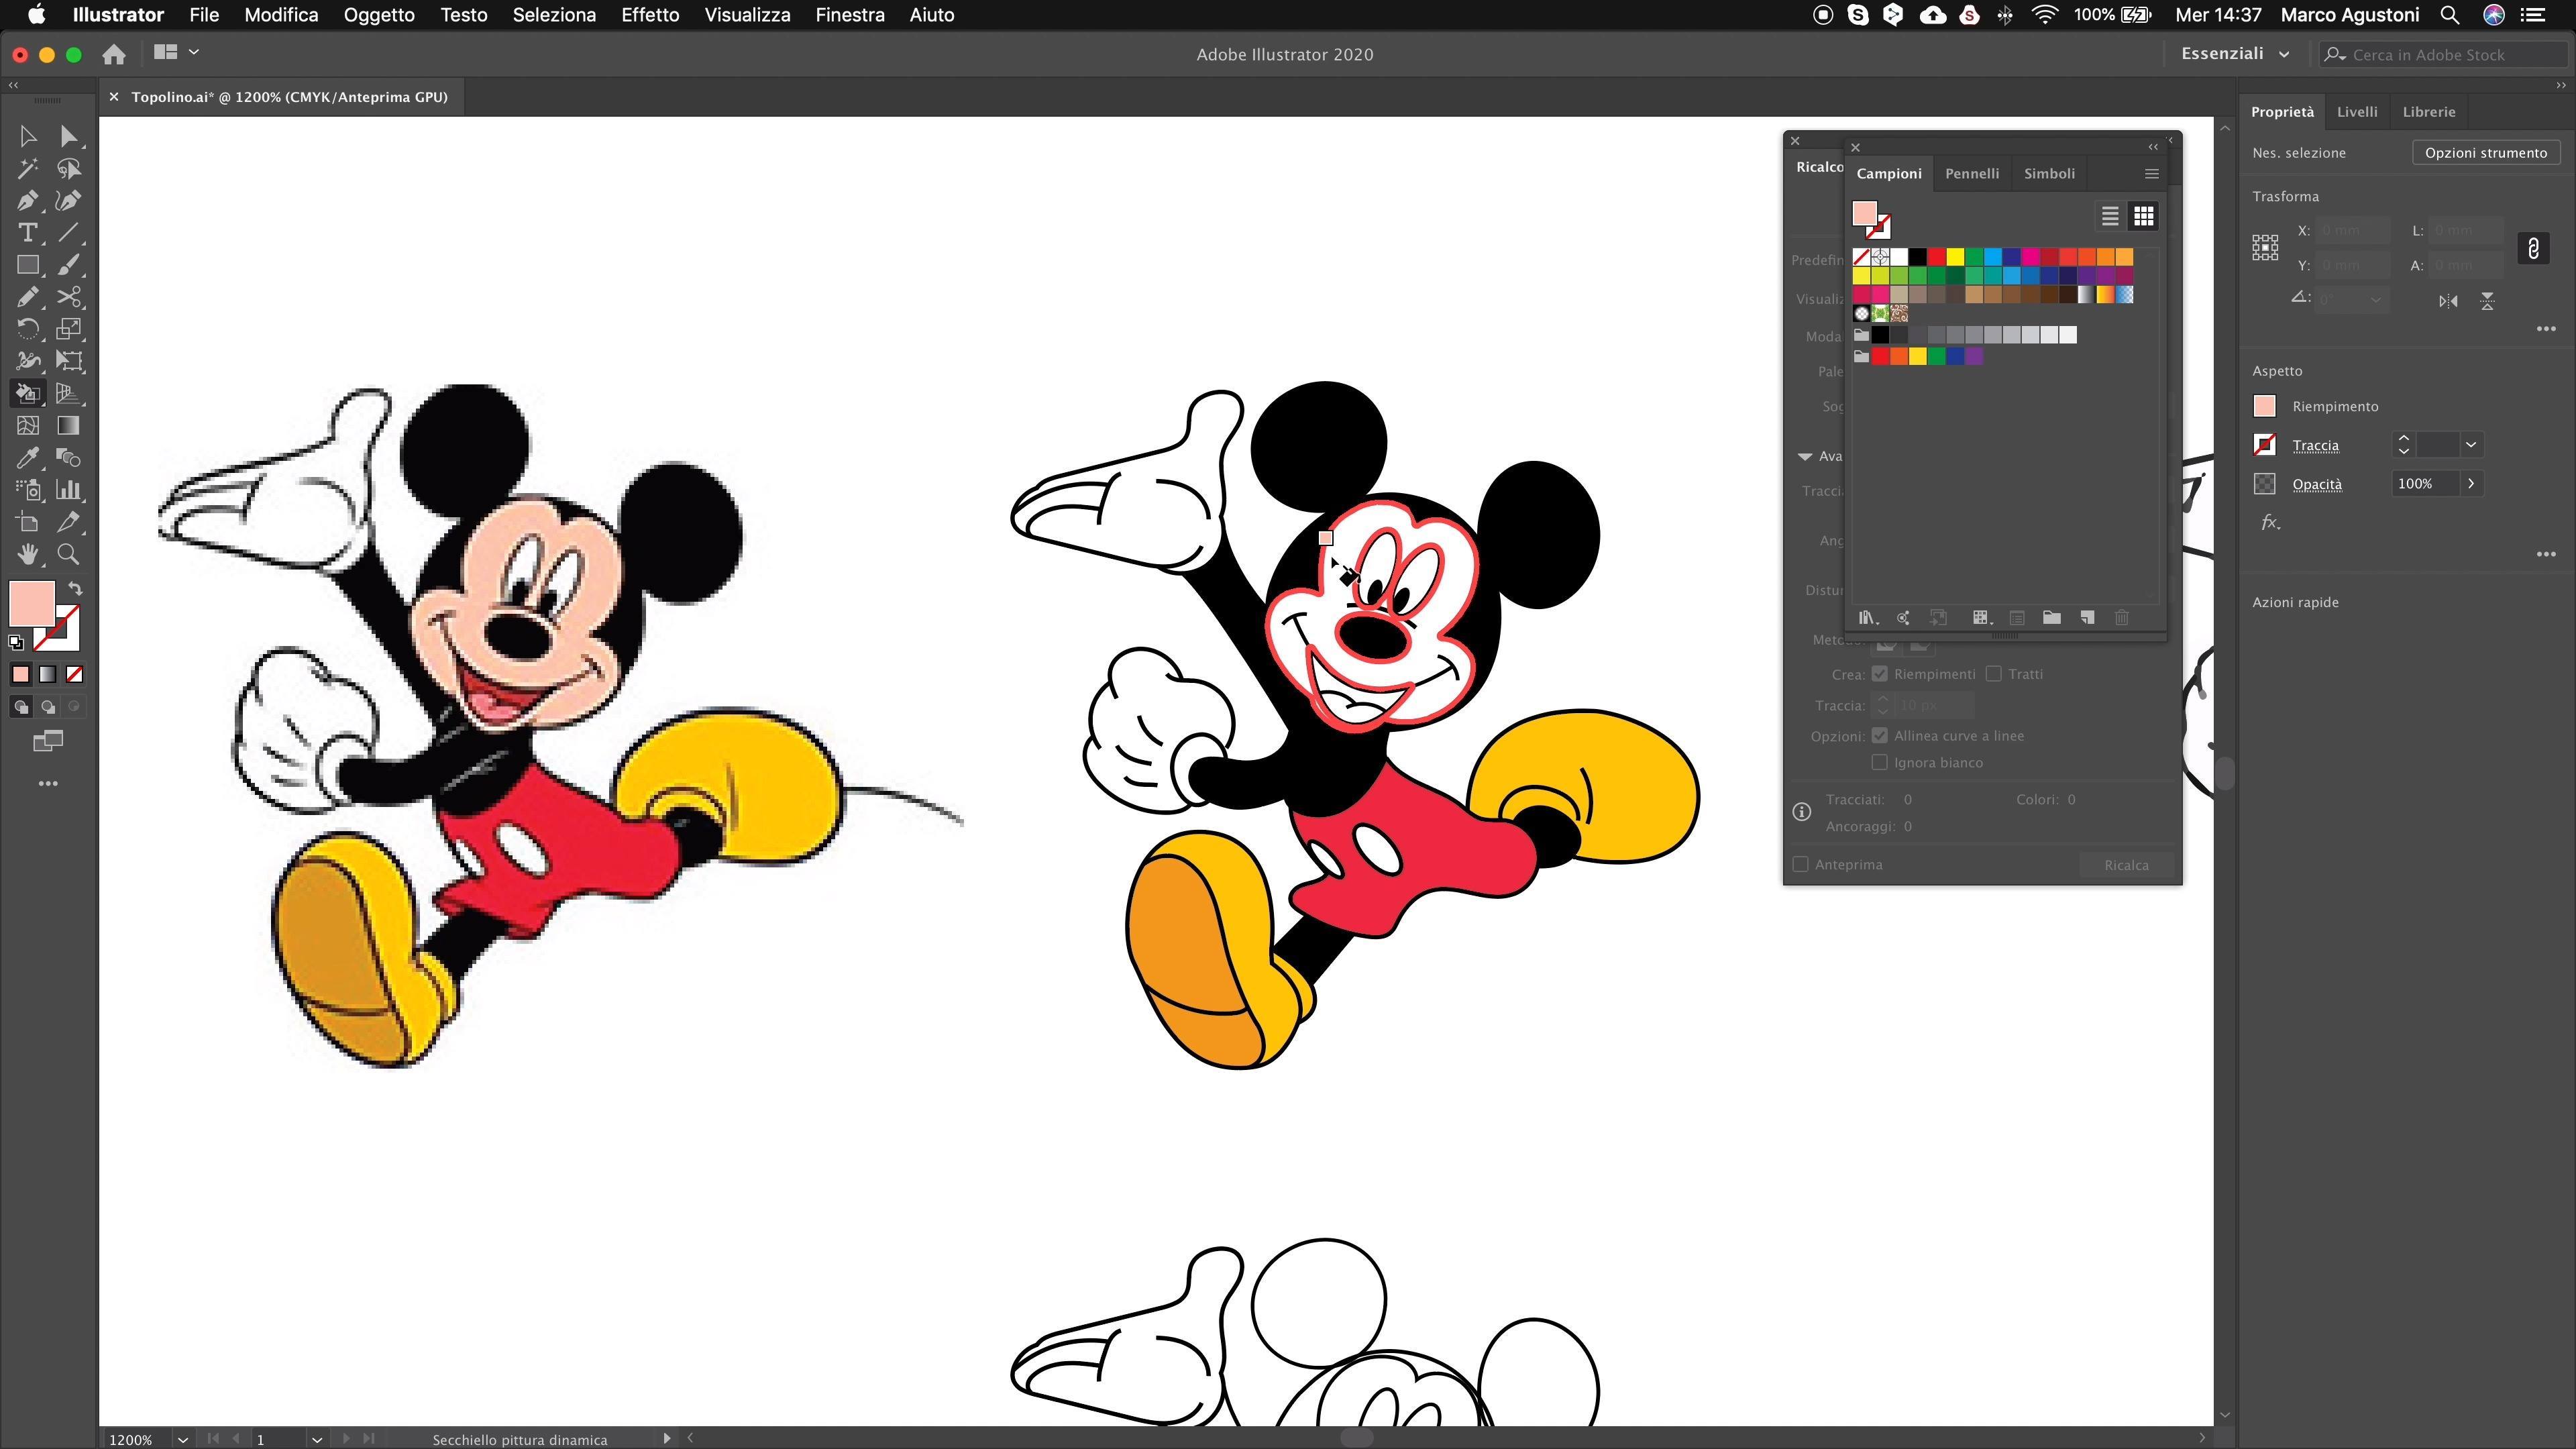The height and width of the screenshot is (1449, 2576).
Task: Click the large fill color box in toolbar
Action: coord(32,604)
